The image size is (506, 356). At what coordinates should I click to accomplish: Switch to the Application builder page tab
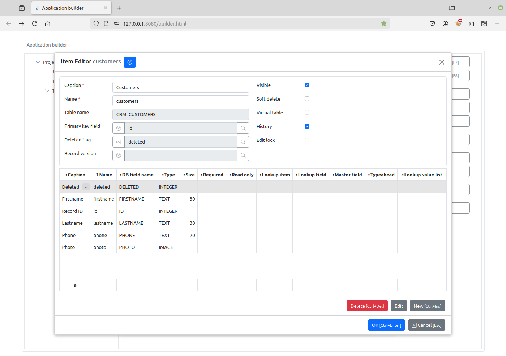click(x=47, y=45)
